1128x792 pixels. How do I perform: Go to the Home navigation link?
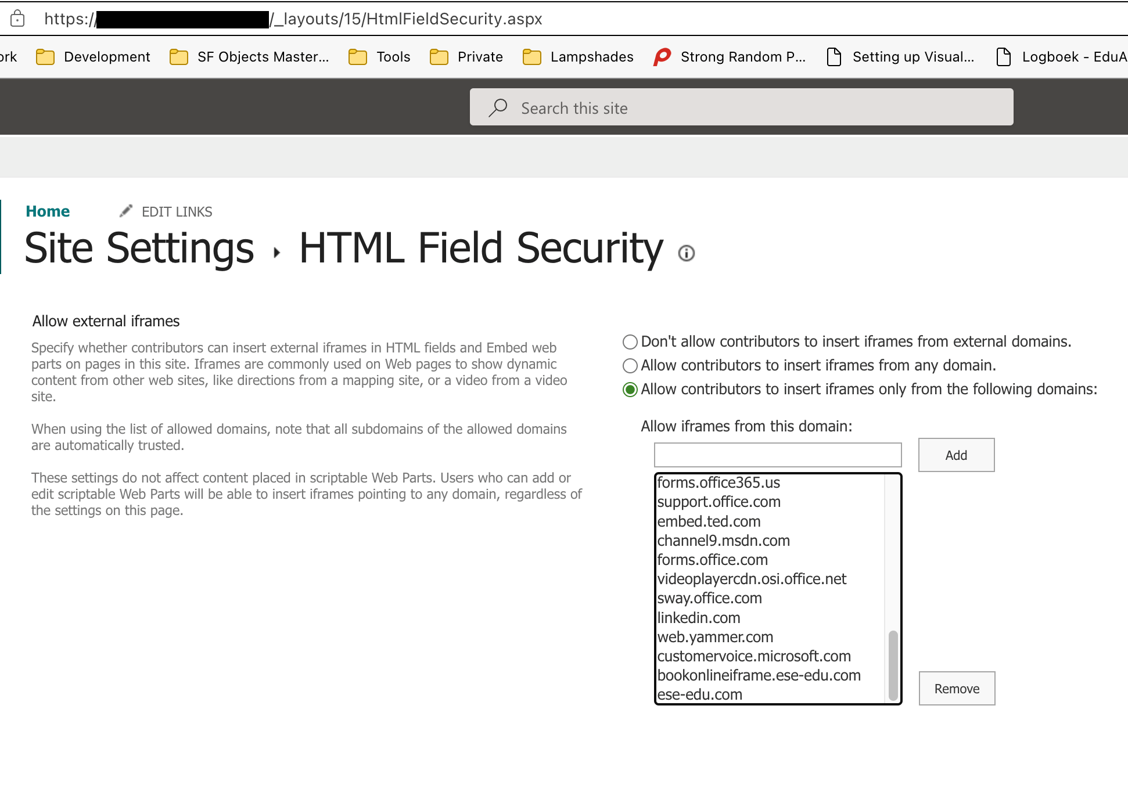tap(48, 211)
